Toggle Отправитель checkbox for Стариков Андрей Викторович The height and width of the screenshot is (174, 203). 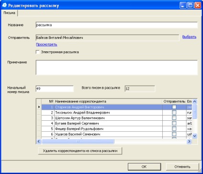(174, 107)
